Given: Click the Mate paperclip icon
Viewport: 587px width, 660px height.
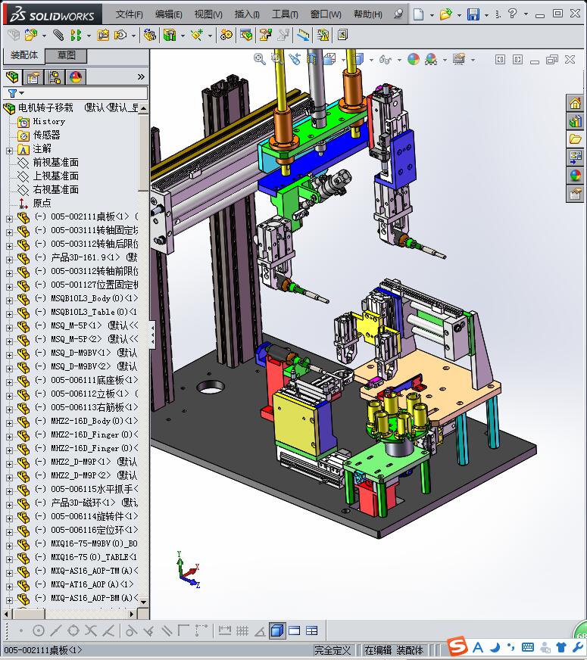Looking at the screenshot, I should (58, 35).
